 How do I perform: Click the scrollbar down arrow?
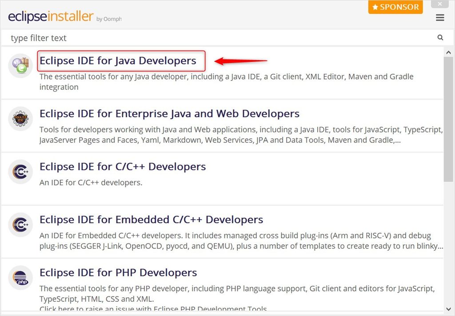[449, 309]
